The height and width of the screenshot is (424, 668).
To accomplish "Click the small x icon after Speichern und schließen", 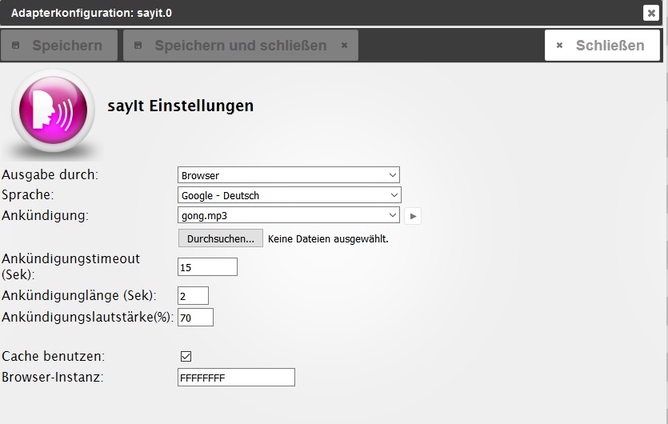I will 344,46.
